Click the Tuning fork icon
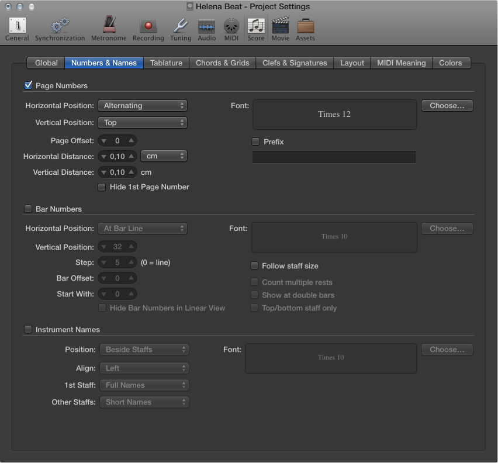Screen dimensions: 498x463 180,26
